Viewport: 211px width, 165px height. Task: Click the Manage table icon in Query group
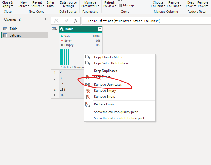click(x=120, y=5)
